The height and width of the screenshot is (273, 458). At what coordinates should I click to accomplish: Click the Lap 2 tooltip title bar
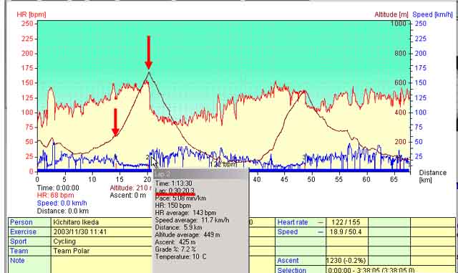tap(200, 174)
